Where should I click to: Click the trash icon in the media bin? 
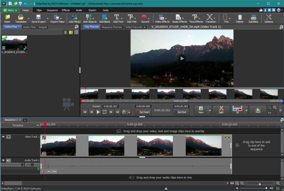coord(65,32)
